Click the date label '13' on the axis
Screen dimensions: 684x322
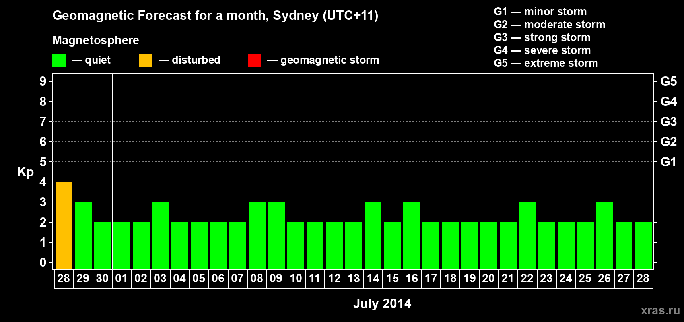354,278
